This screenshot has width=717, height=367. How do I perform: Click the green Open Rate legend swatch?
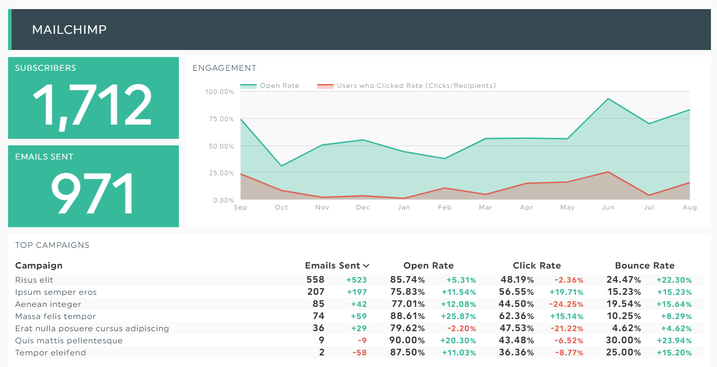pyautogui.click(x=248, y=86)
